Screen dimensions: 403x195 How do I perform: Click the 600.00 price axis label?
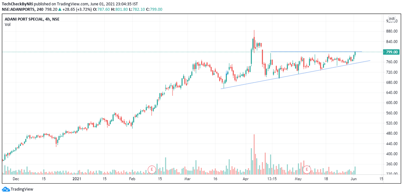coord(392,103)
